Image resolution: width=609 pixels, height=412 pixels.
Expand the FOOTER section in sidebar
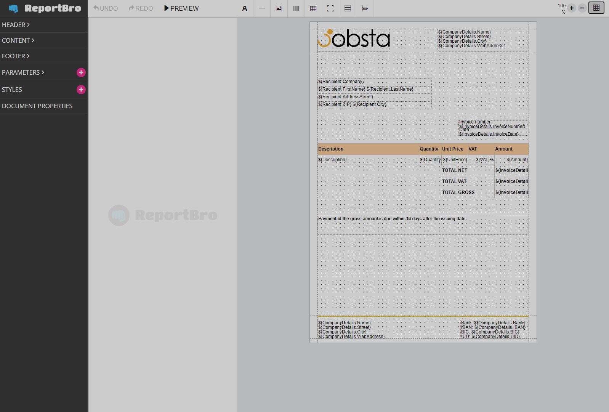44,56
